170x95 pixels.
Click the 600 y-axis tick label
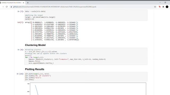(x=28, y=92)
